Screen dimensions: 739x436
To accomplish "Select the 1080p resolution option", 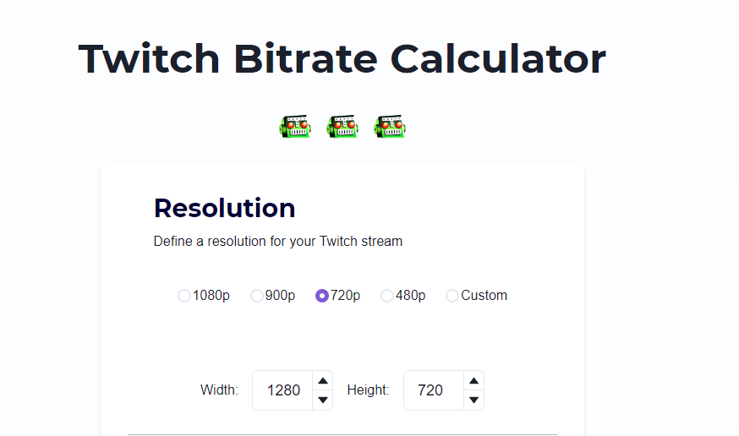I will click(184, 296).
